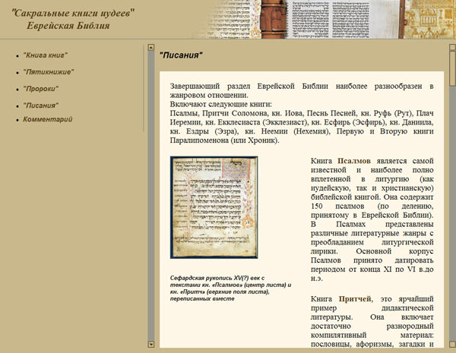456x353 pixels.
Task: Click the bullet next to "Пятикнижие"
Action: tap(17, 73)
